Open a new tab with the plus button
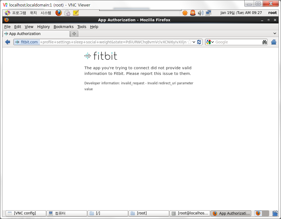281x219 pixels. click(x=74, y=34)
